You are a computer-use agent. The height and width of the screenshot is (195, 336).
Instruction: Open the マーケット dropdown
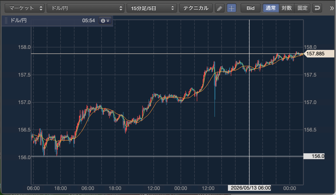click(x=25, y=8)
